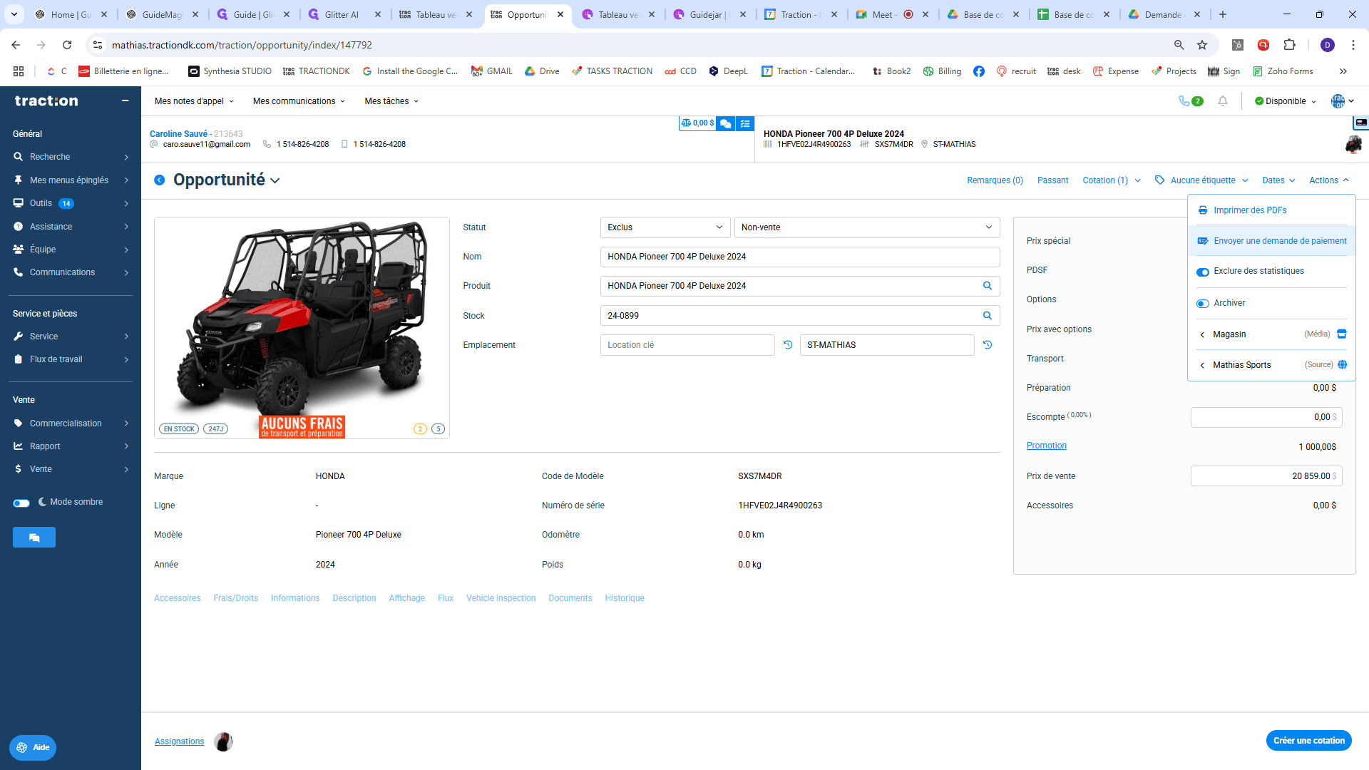Click the Magasin store icon

[1342, 334]
